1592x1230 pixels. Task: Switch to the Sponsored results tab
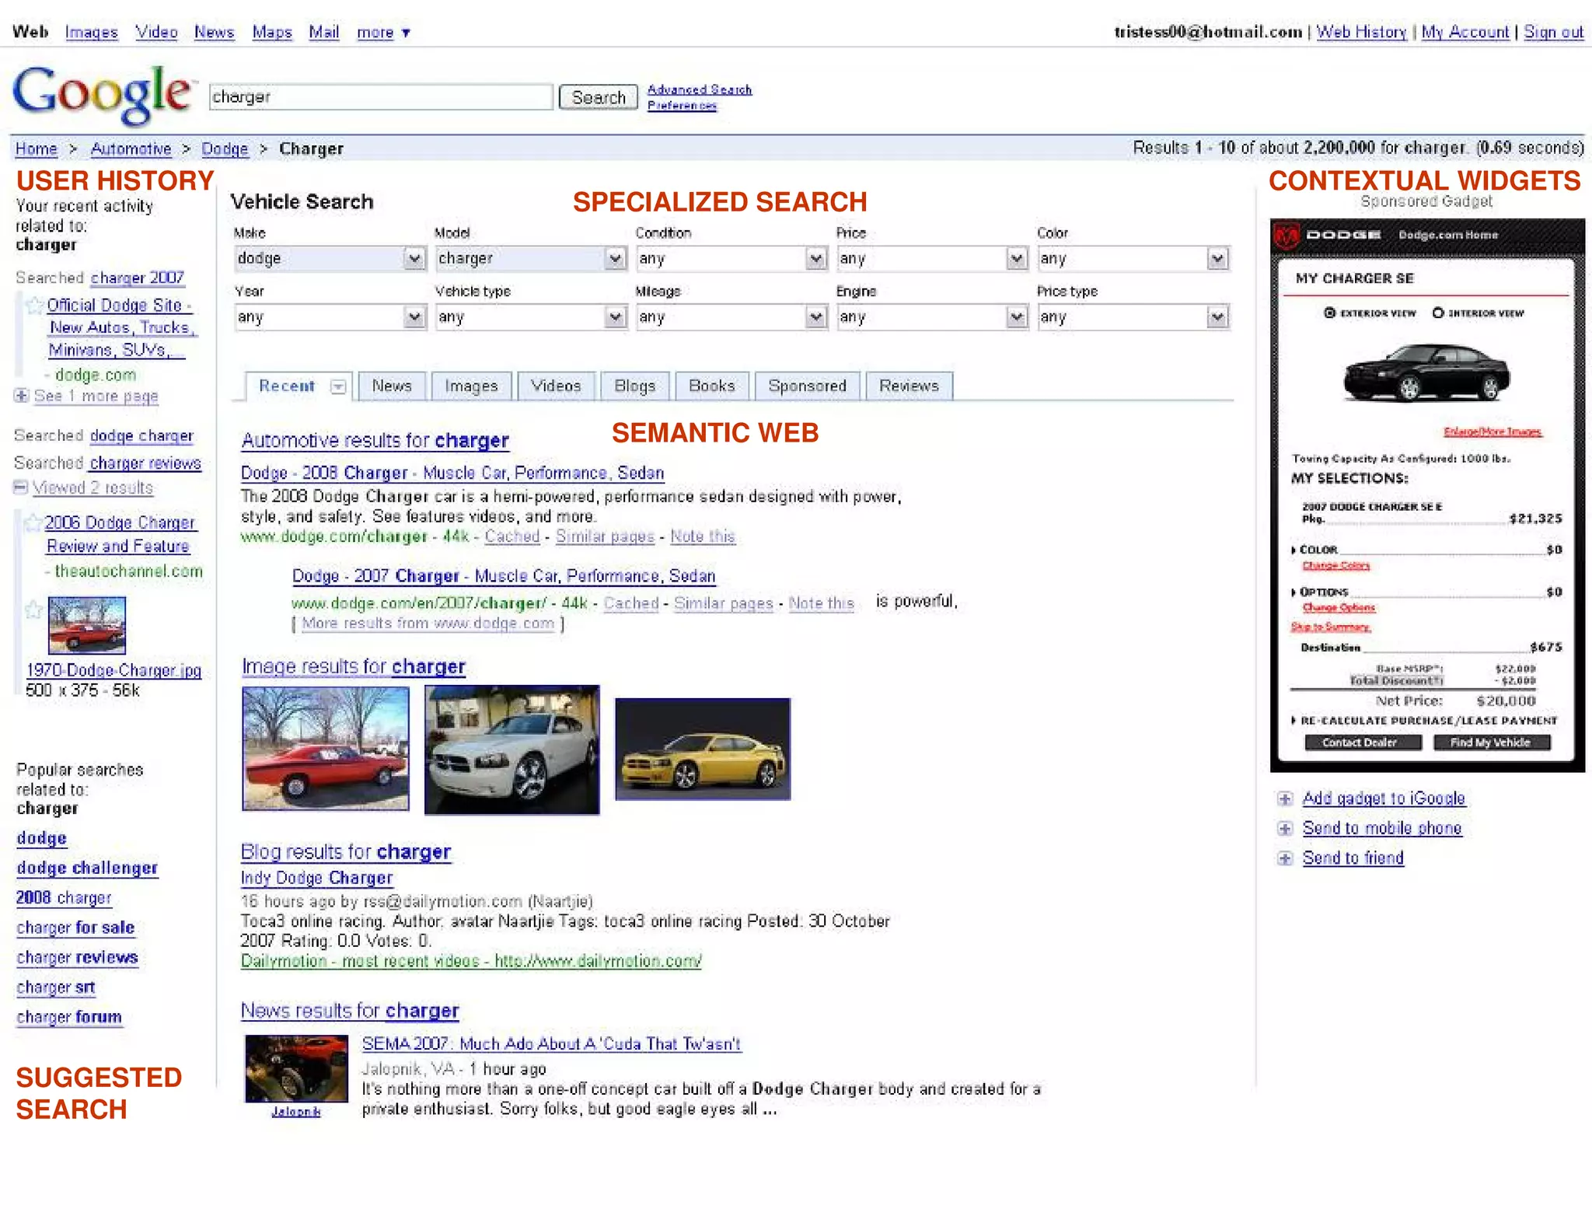[x=808, y=386]
